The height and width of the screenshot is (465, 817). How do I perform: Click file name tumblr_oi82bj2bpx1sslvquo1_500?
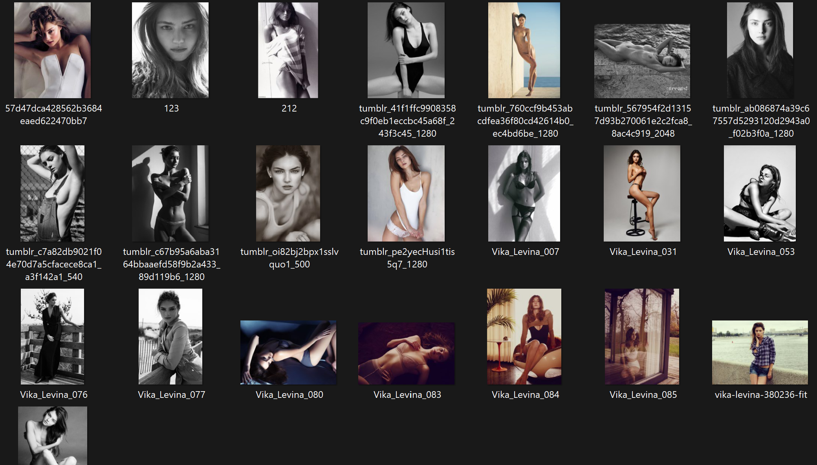click(x=289, y=258)
